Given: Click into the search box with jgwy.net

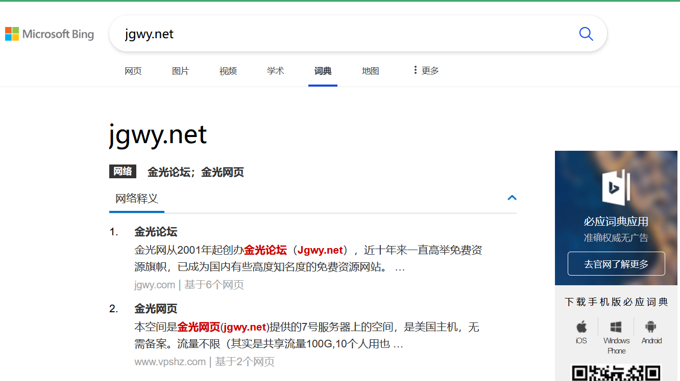Looking at the screenshot, I should click(347, 34).
